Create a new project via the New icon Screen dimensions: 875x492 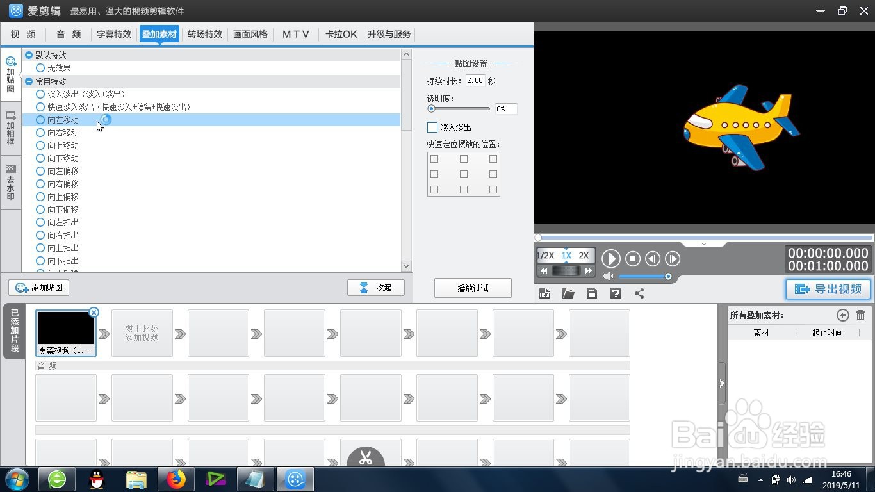coord(544,293)
